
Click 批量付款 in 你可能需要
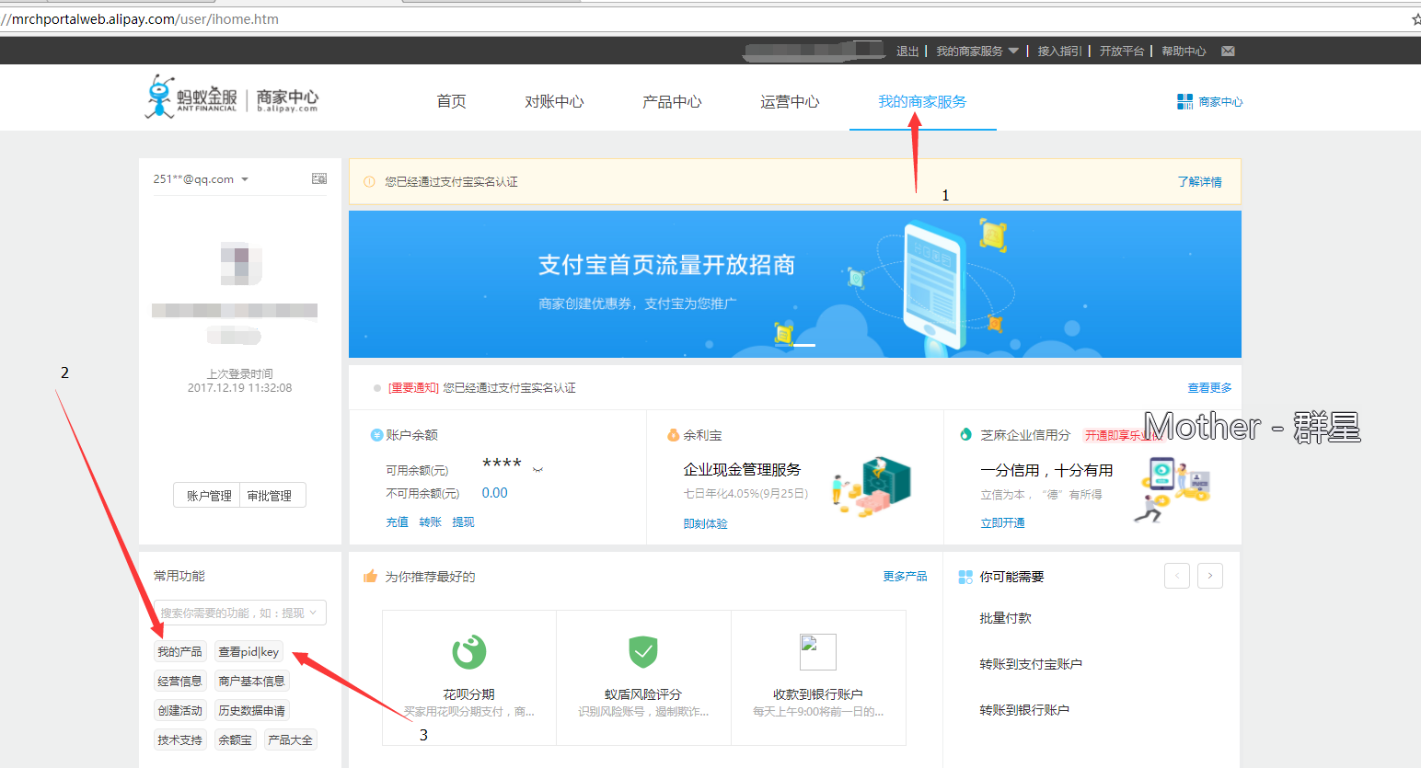pos(1005,618)
